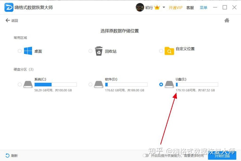Click the 刷新 refresh button
This screenshot has width=241, height=161.
click(x=11, y=156)
